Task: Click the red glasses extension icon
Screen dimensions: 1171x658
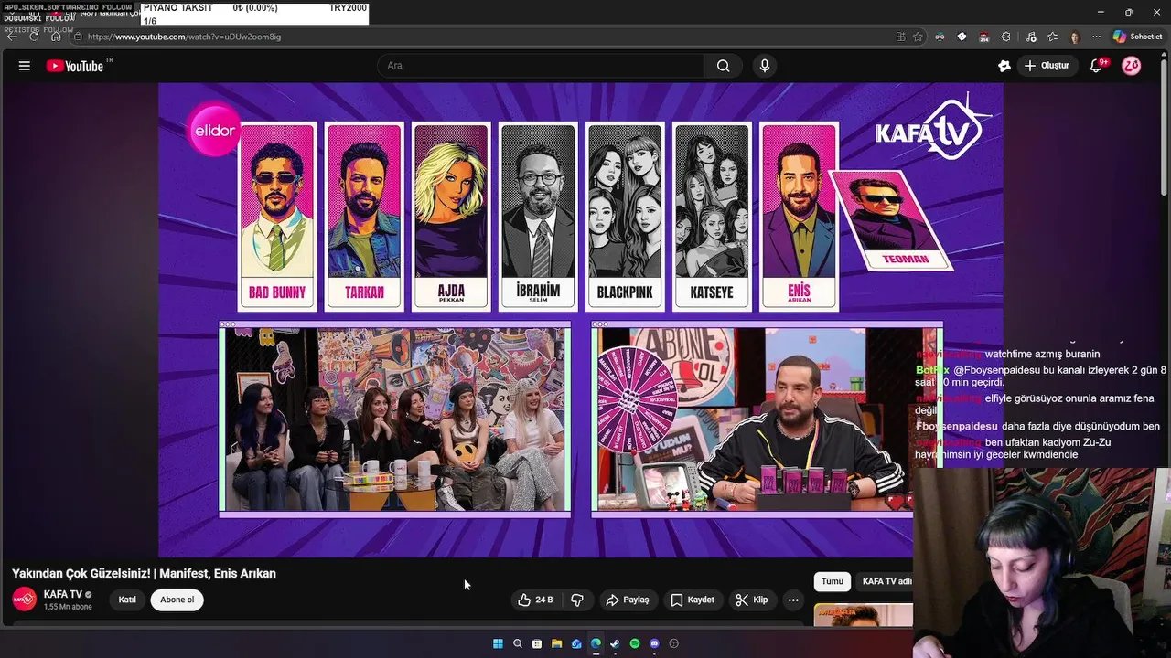Action: click(x=940, y=37)
